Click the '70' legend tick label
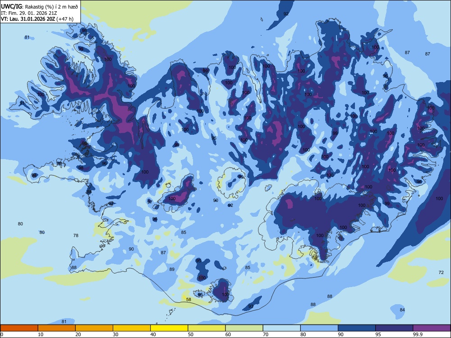The image size is (451, 338). pyautogui.click(x=266, y=334)
